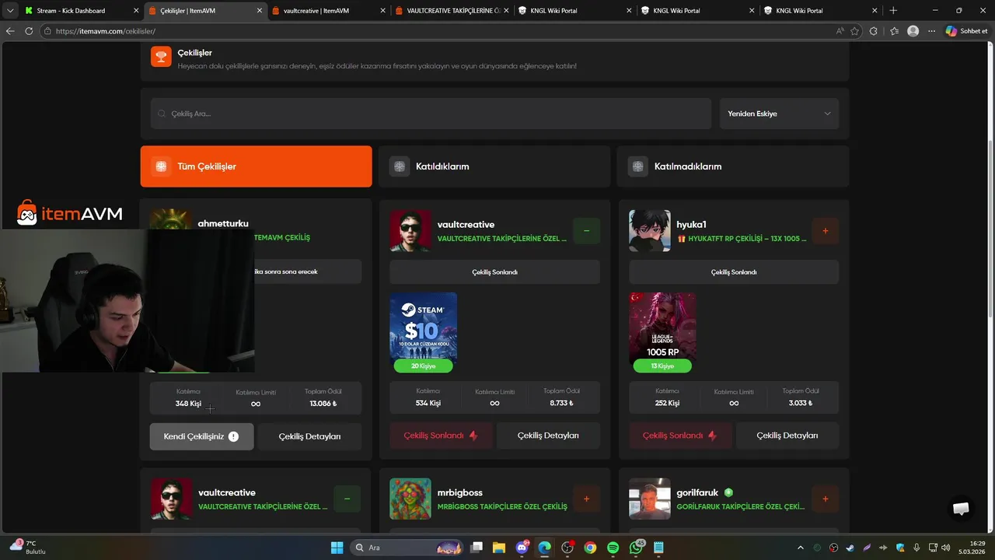This screenshot has height=560, width=995.
Task: Open File Explorer from the taskbar
Action: [499, 548]
